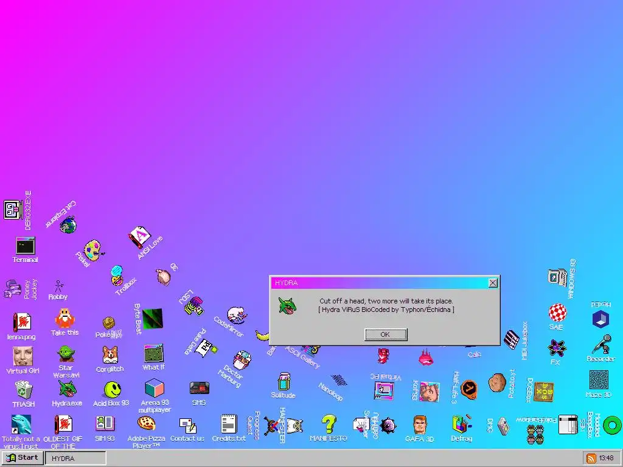Open the Terminal desktop icon
This screenshot has width=623, height=467.
25,246
